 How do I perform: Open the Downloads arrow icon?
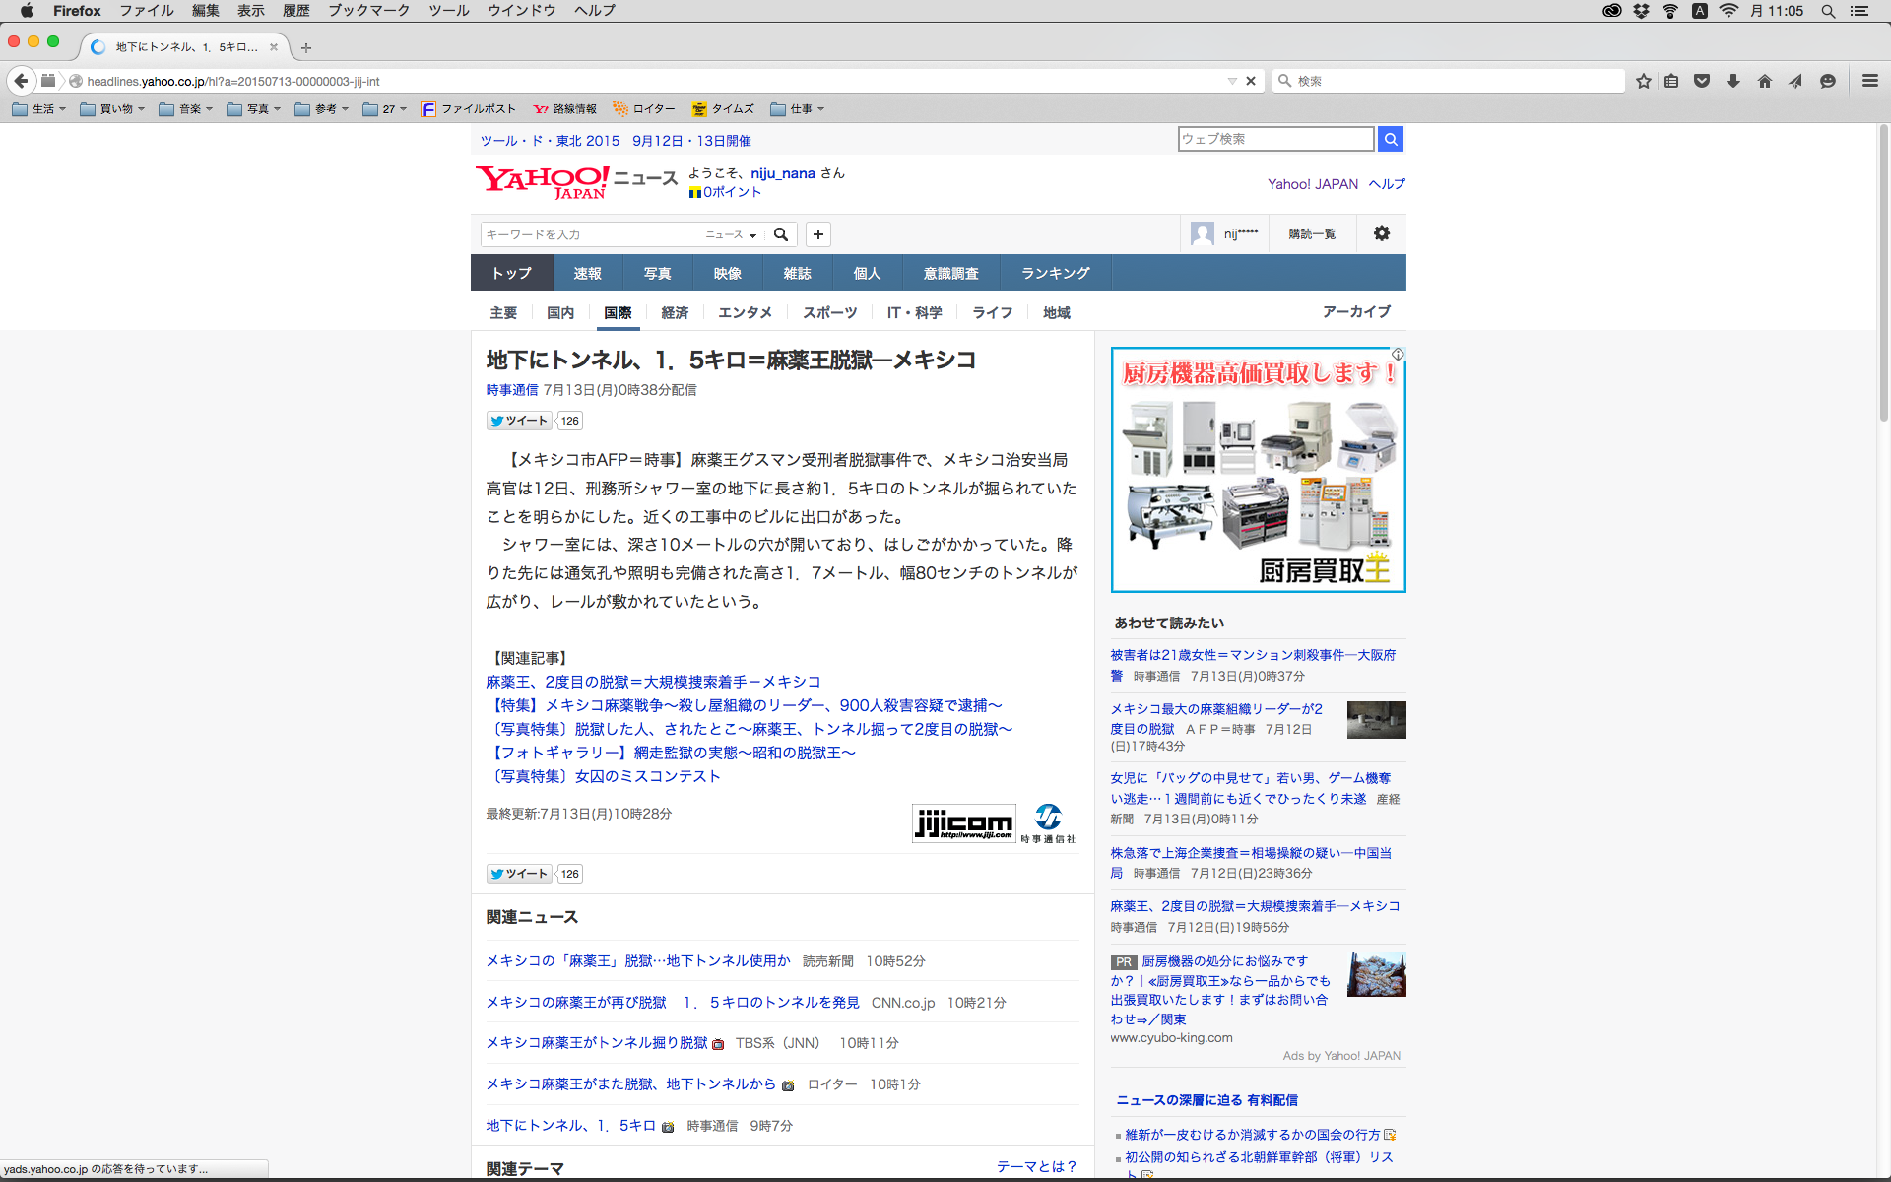tap(1733, 81)
